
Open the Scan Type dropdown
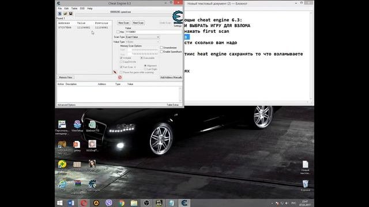click(142, 37)
